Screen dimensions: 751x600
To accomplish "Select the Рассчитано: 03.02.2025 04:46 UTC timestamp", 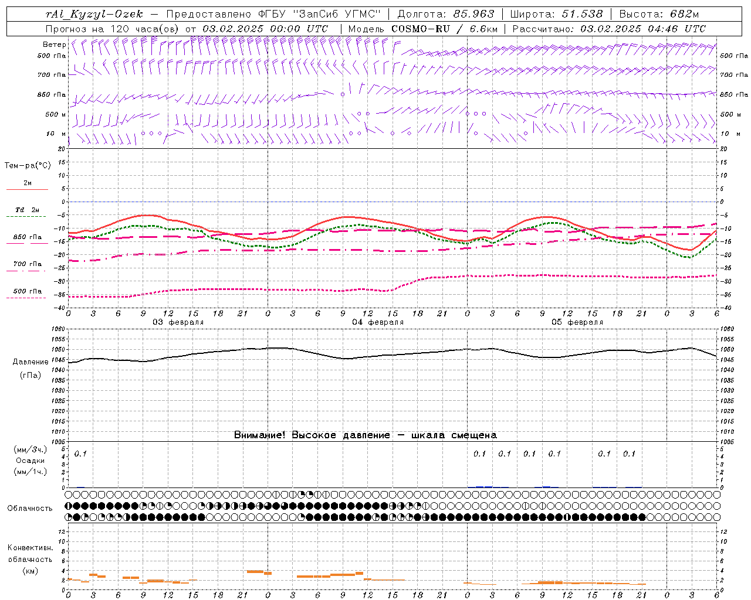I will (609, 29).
